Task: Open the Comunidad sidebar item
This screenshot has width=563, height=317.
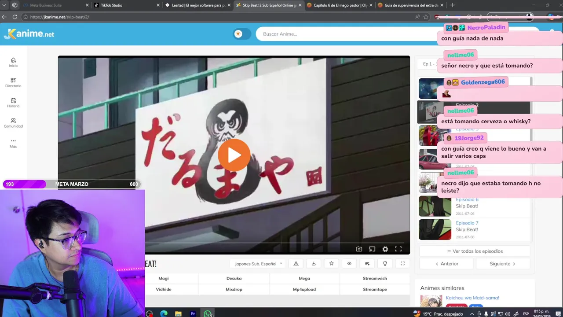Action: (13, 123)
